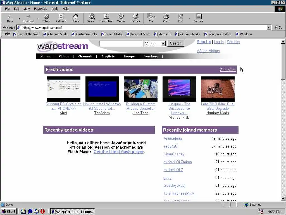286x215 pixels.
Task: Click the WarpStream Search button
Action: (176, 43)
